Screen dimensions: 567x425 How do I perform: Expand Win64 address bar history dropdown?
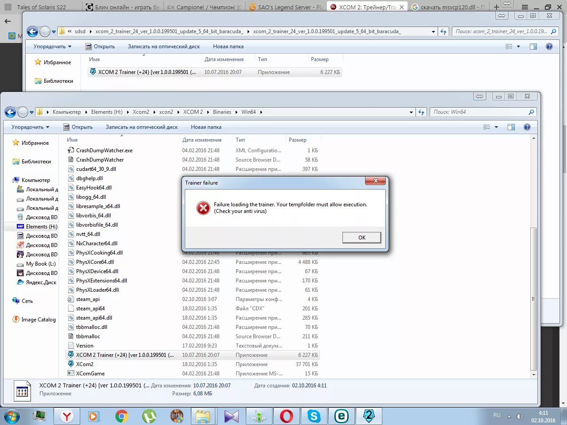411,112
